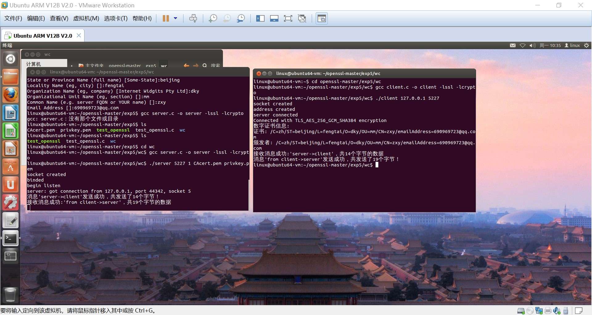Viewport: 592px width, 315px height.
Task: Toggle the thumbnail bar view icon
Action: click(274, 19)
